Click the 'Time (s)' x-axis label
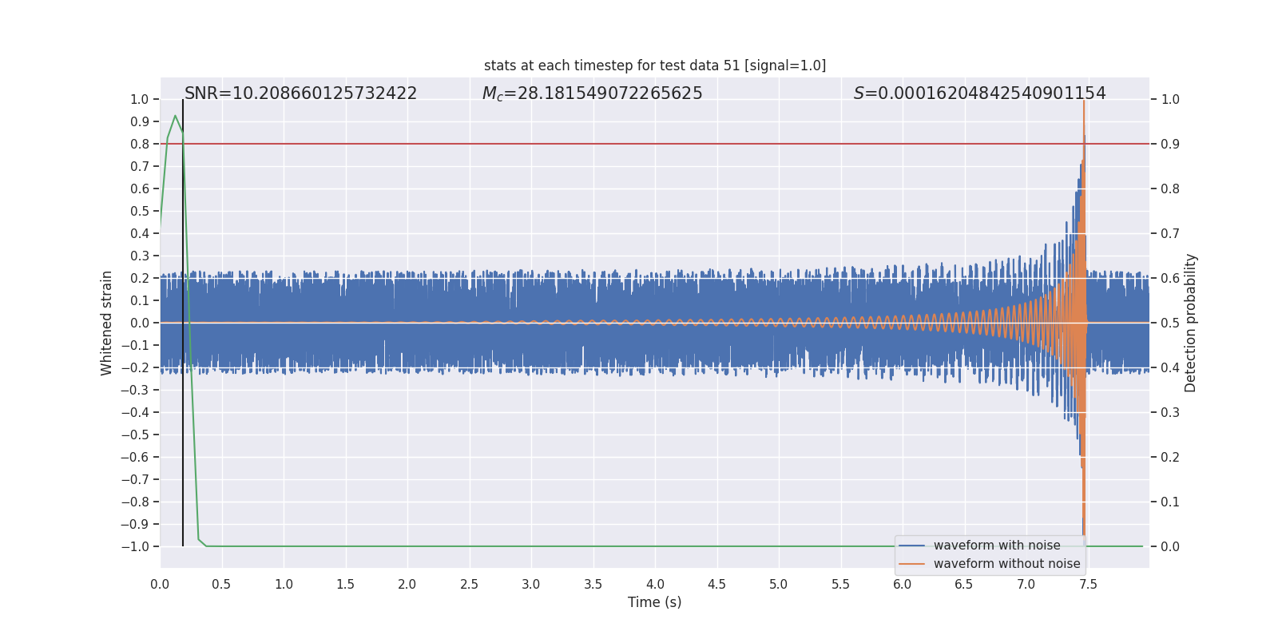Image resolution: width=1278 pixels, height=639 pixels. click(x=654, y=602)
